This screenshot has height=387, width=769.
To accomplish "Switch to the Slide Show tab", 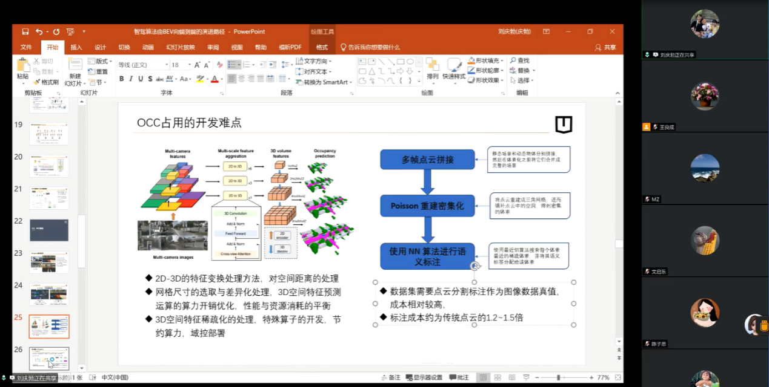I will tap(181, 47).
